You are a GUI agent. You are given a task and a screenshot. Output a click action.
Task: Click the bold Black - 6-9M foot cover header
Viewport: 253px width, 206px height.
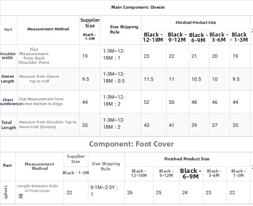pos(190,173)
